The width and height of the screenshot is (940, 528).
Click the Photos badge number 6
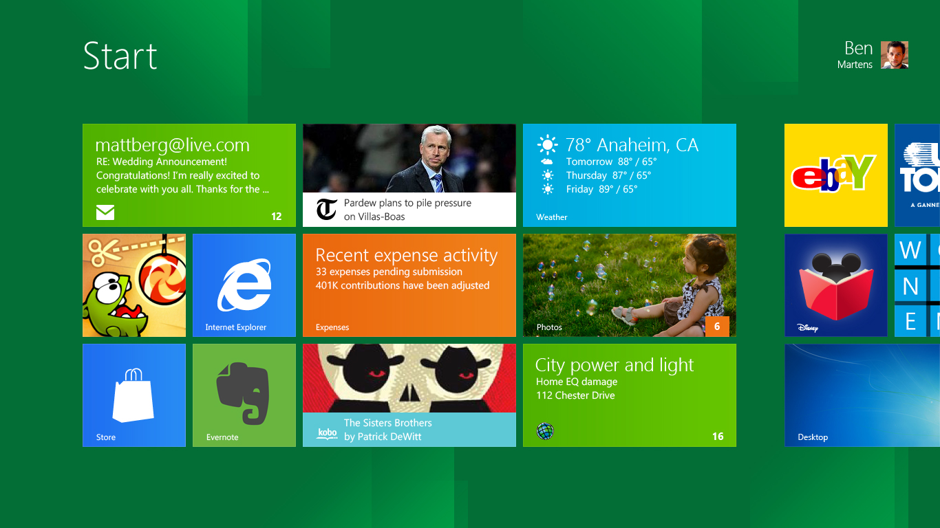pyautogui.click(x=717, y=327)
